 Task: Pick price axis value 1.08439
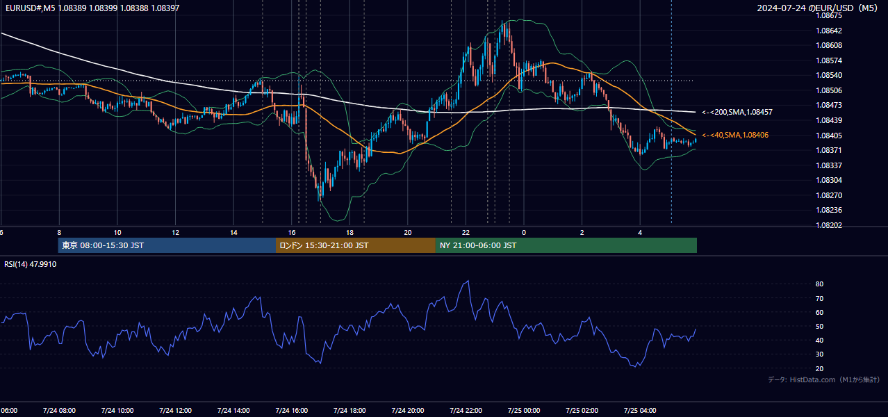(x=830, y=120)
